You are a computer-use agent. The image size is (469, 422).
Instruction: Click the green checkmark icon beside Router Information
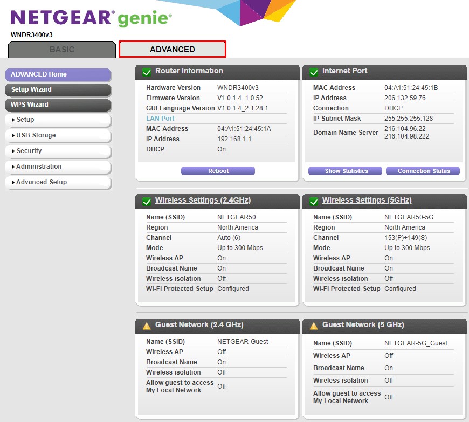(x=147, y=72)
